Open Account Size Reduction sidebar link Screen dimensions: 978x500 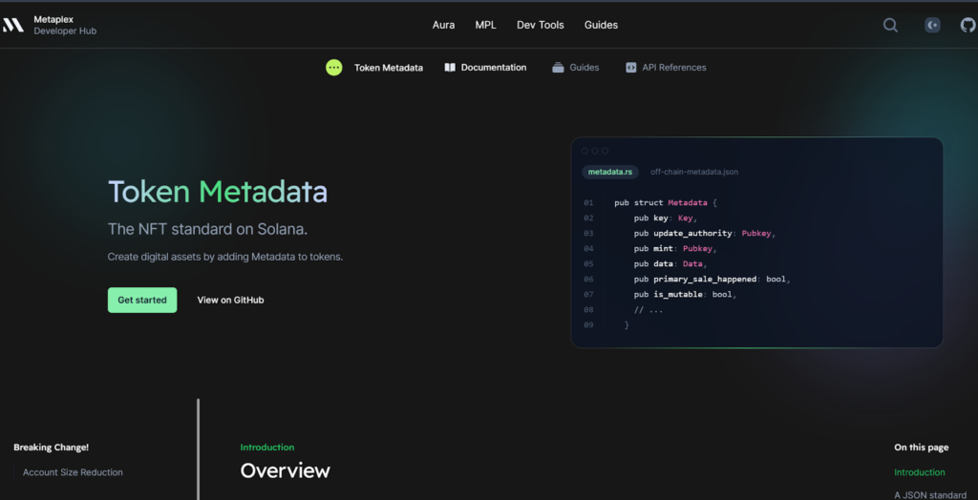pyautogui.click(x=73, y=472)
